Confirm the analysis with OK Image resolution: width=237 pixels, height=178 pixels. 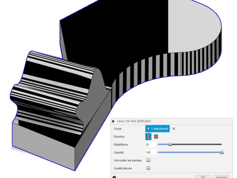(203, 176)
